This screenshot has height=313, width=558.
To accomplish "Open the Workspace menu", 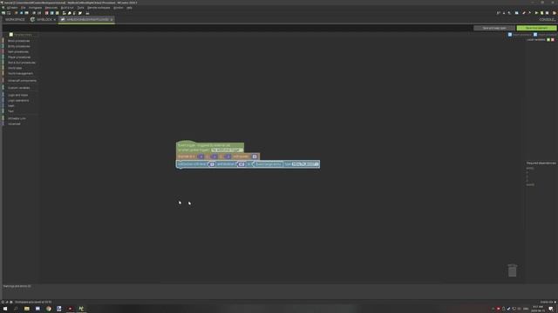I will (x=35, y=8).
